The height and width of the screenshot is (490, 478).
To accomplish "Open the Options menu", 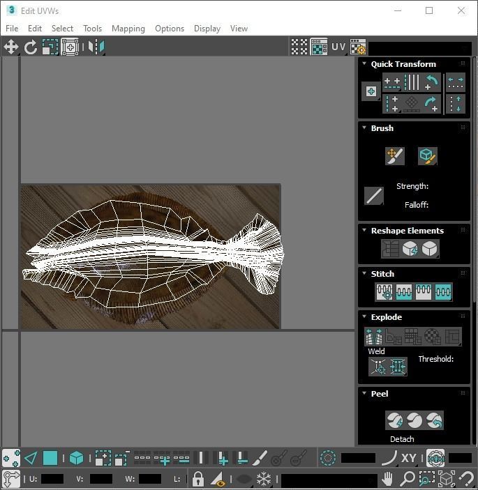I will coord(170,29).
